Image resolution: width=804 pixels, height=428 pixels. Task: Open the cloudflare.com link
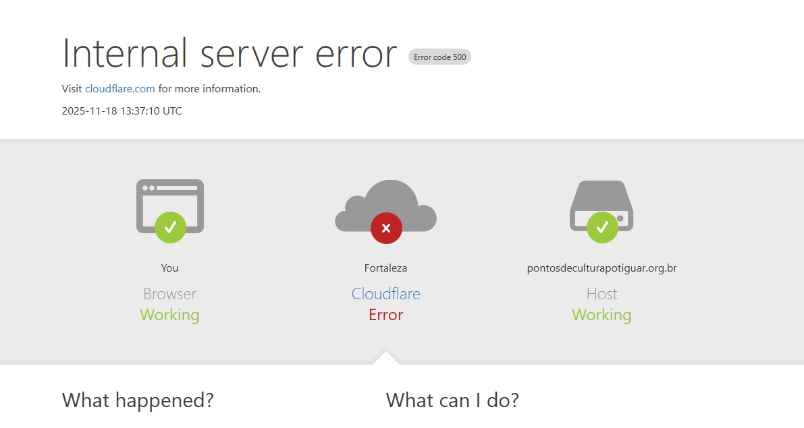pos(120,89)
